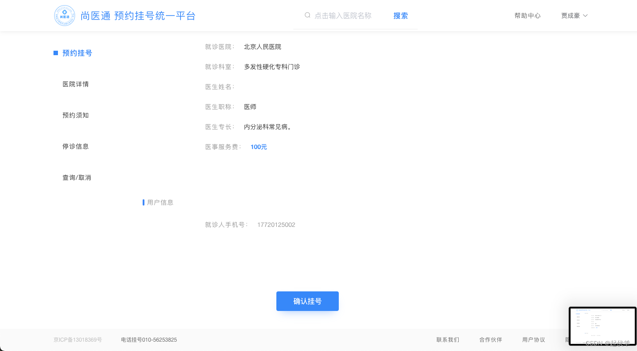Viewport: 637px width, 351px height.
Task: Click the 医生专长 label
Action: [220, 127]
